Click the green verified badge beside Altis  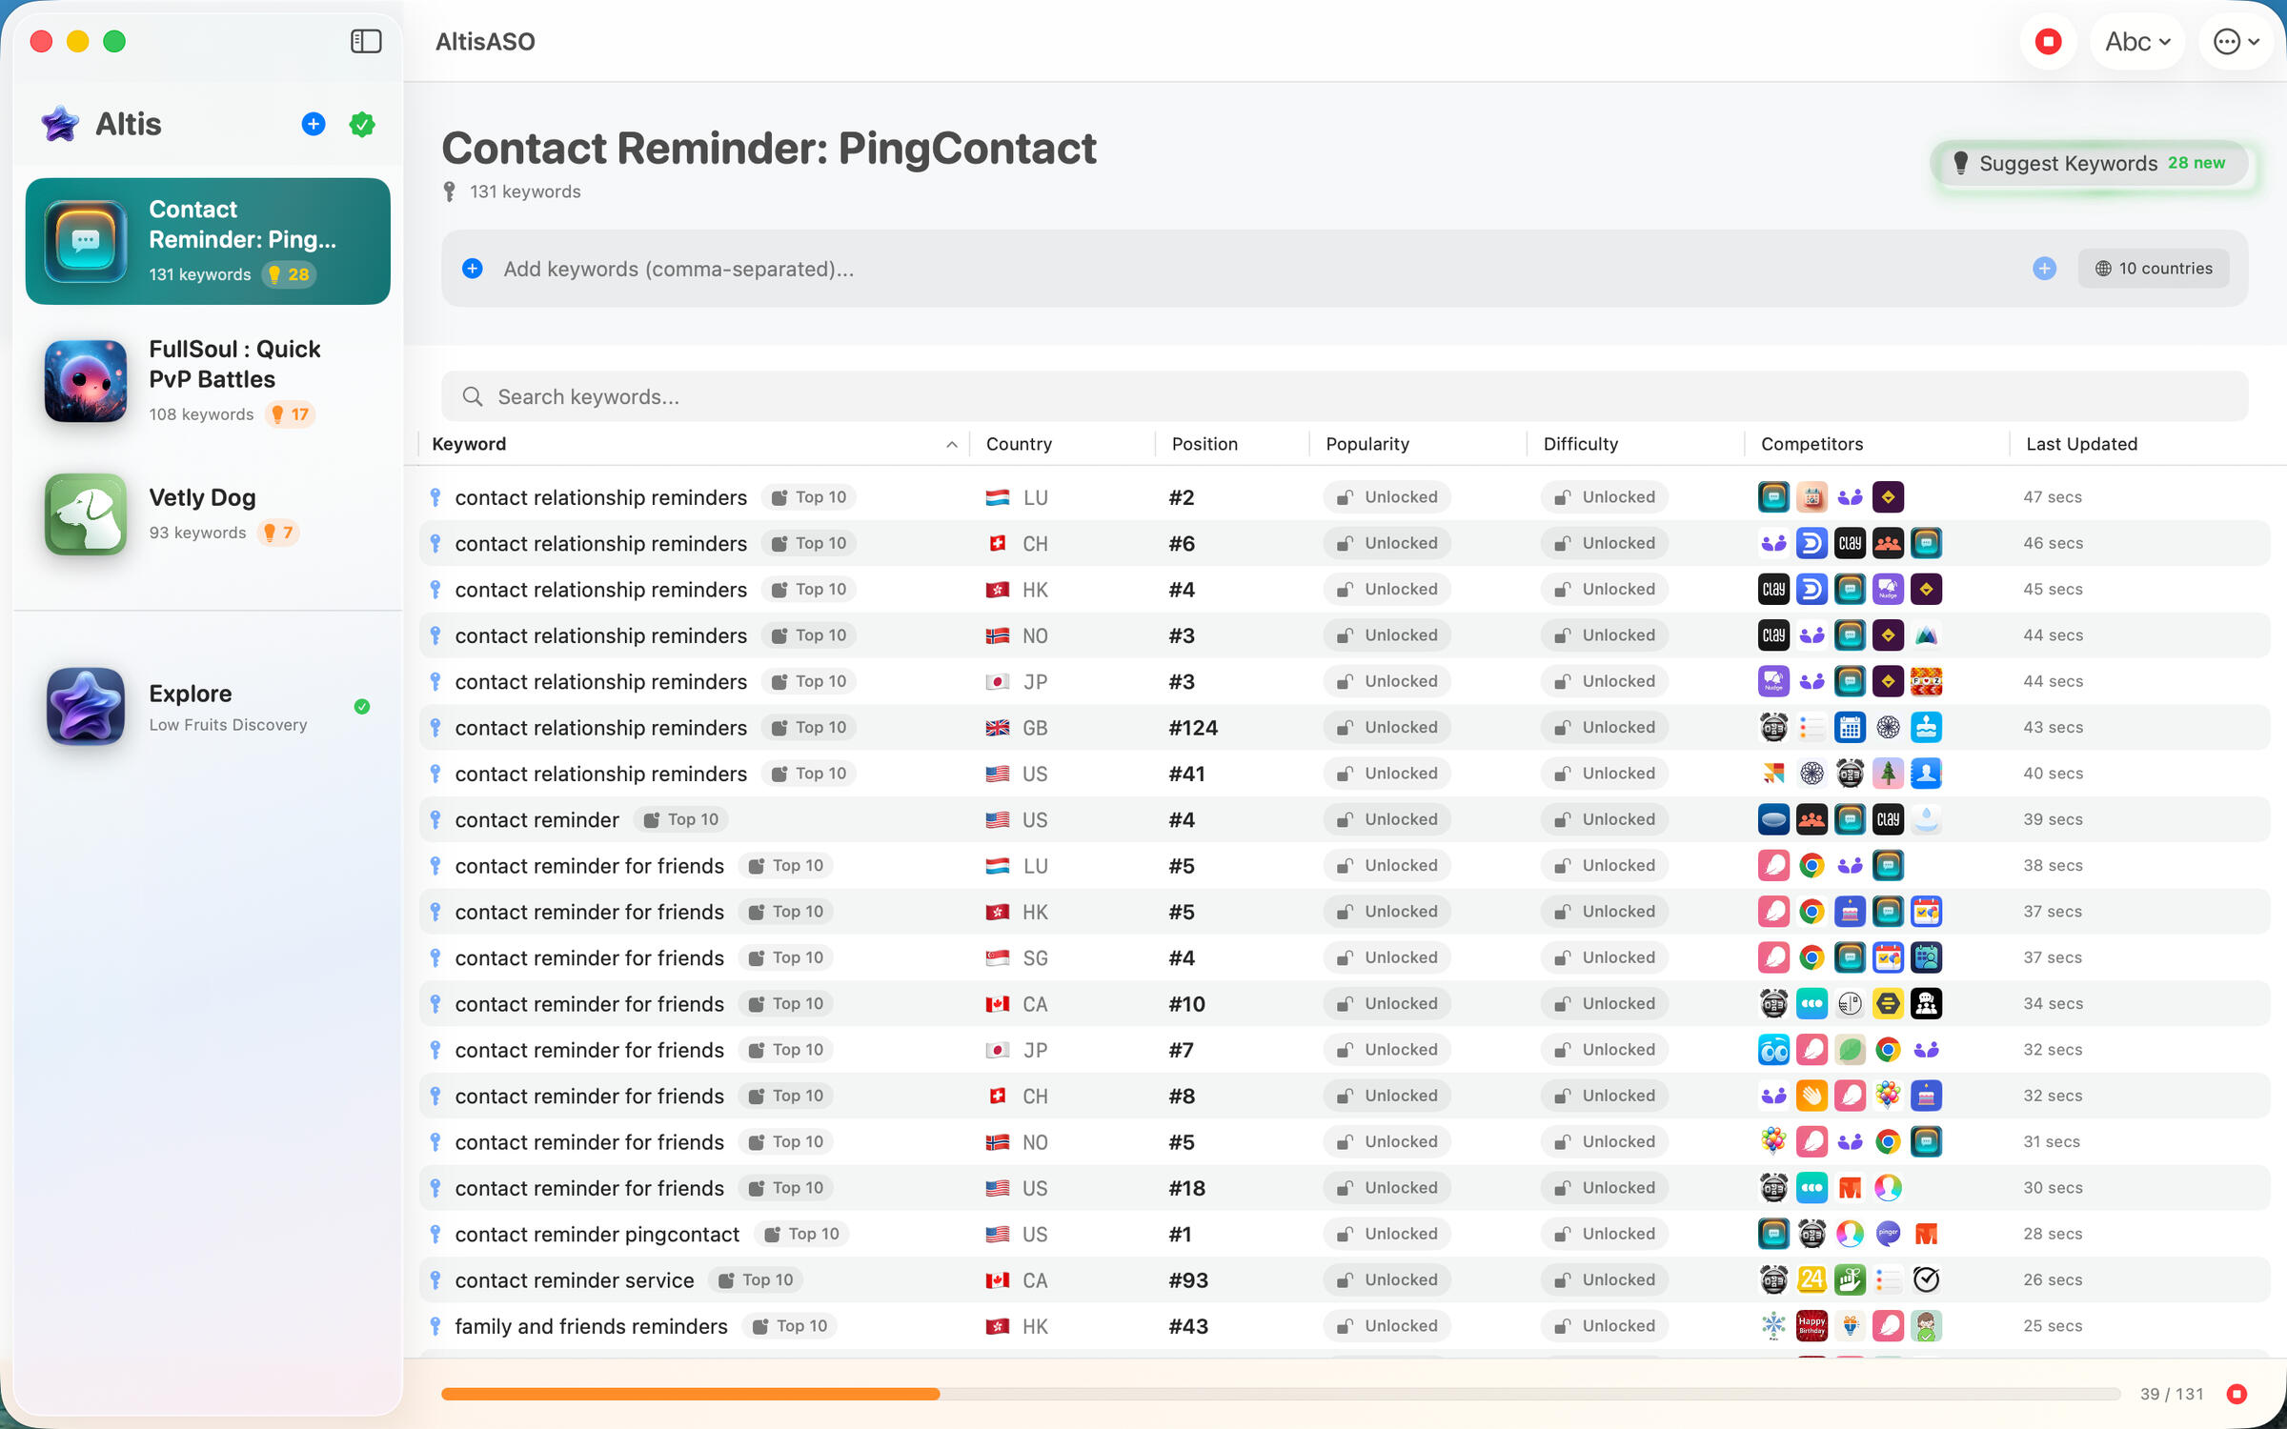362,124
